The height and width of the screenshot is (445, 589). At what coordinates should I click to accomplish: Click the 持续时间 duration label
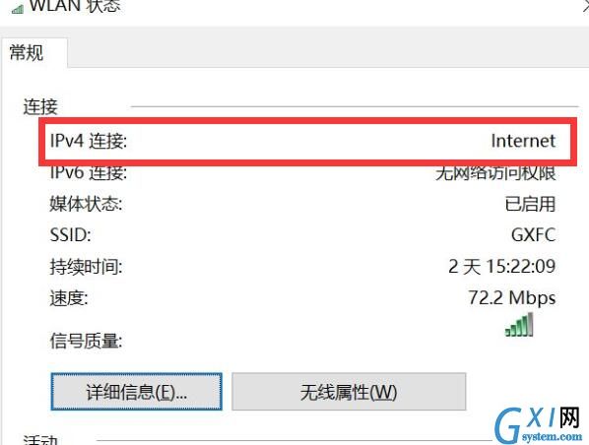[86, 267]
